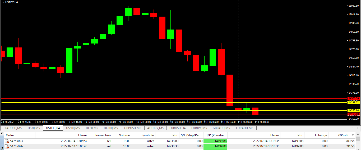This screenshot has height=150, width=361.
Task: Click the Volume column header
Action: 124,135
